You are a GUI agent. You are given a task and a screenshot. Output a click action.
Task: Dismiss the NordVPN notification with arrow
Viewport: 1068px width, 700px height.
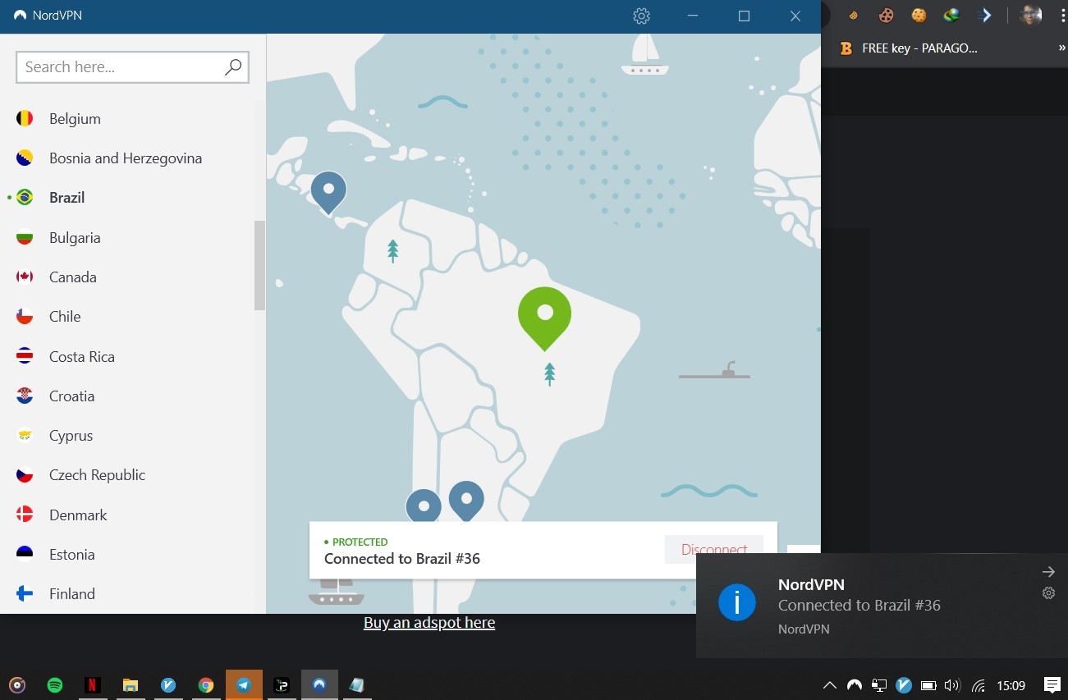1048,572
